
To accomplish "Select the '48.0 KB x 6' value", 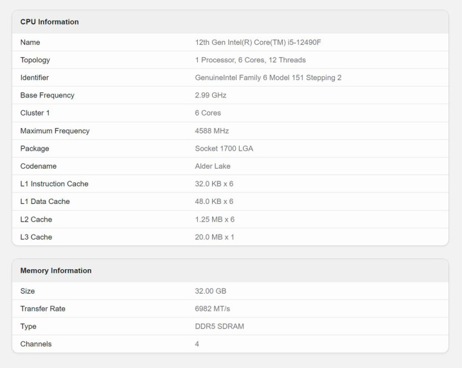I will (214, 201).
